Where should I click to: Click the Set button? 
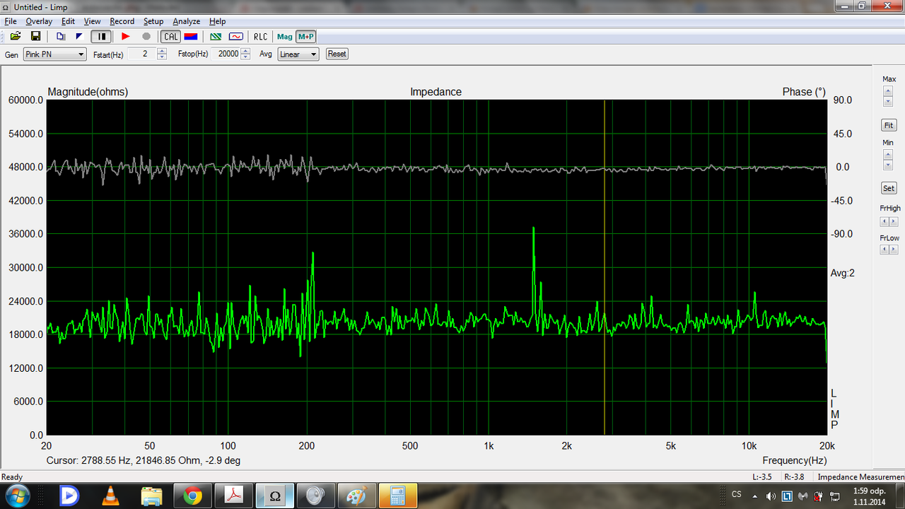coord(889,188)
